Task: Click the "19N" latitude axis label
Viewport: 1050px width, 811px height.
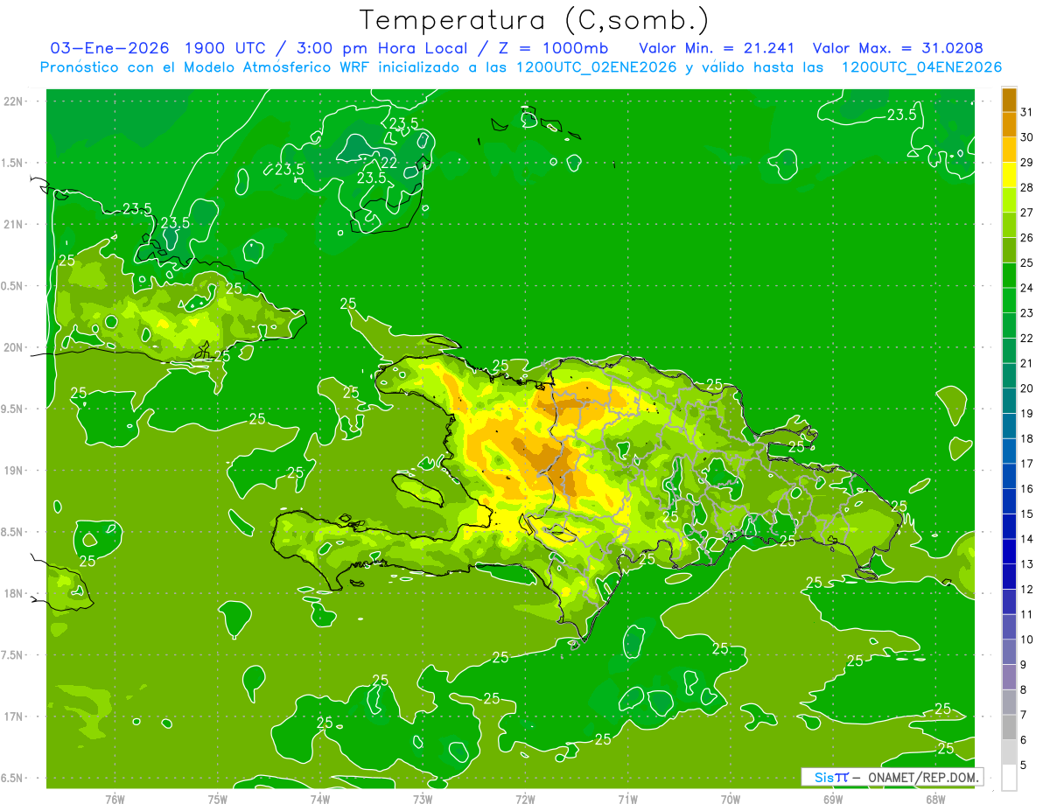Action: click(15, 471)
